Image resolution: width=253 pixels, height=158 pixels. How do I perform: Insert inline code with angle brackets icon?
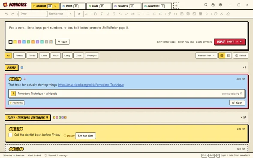[x=175, y=14]
